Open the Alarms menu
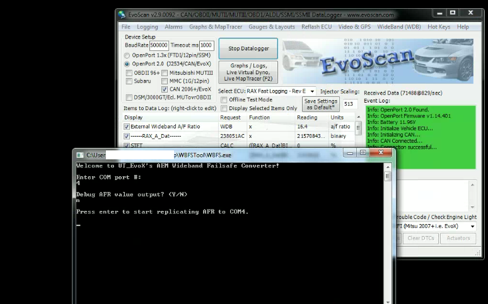 point(173,26)
